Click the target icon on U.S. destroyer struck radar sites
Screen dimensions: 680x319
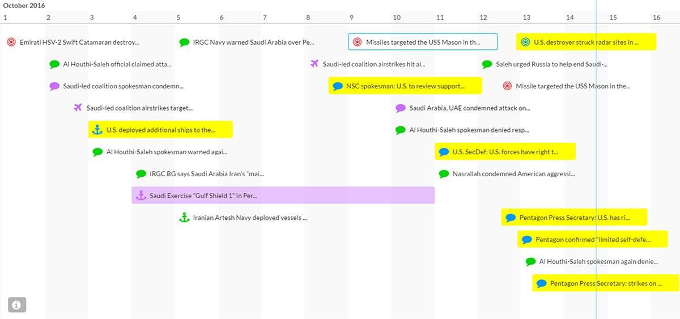click(525, 42)
